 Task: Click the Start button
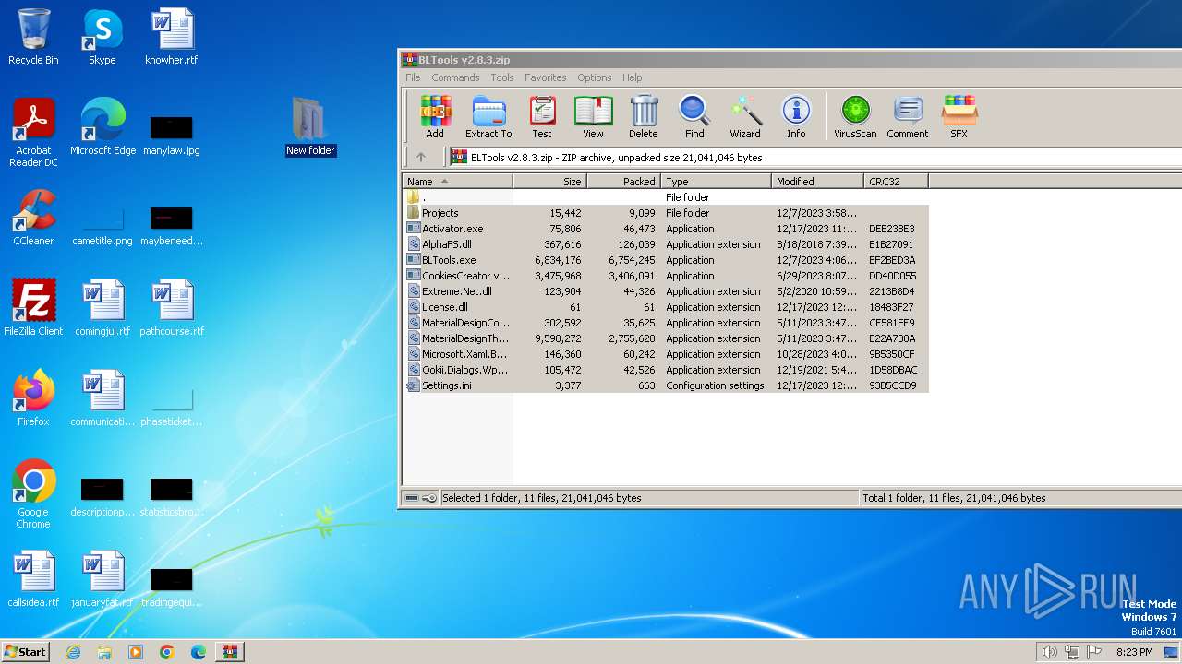[26, 651]
